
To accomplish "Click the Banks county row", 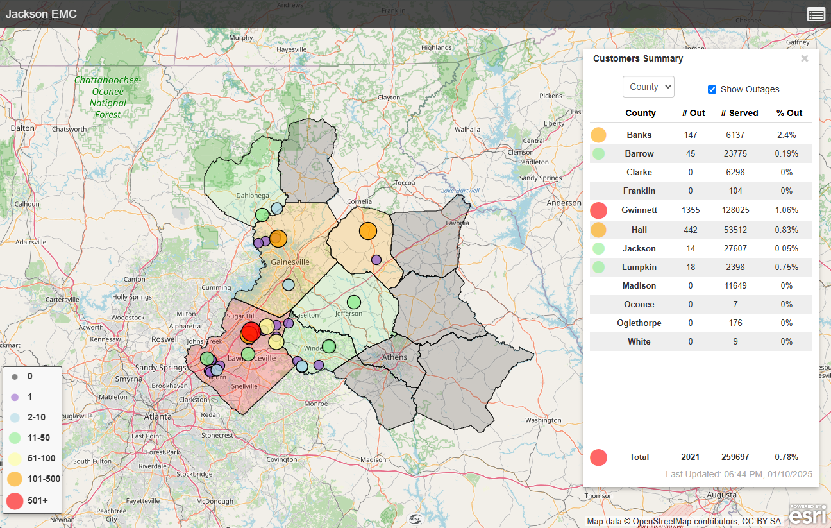I will coord(639,135).
